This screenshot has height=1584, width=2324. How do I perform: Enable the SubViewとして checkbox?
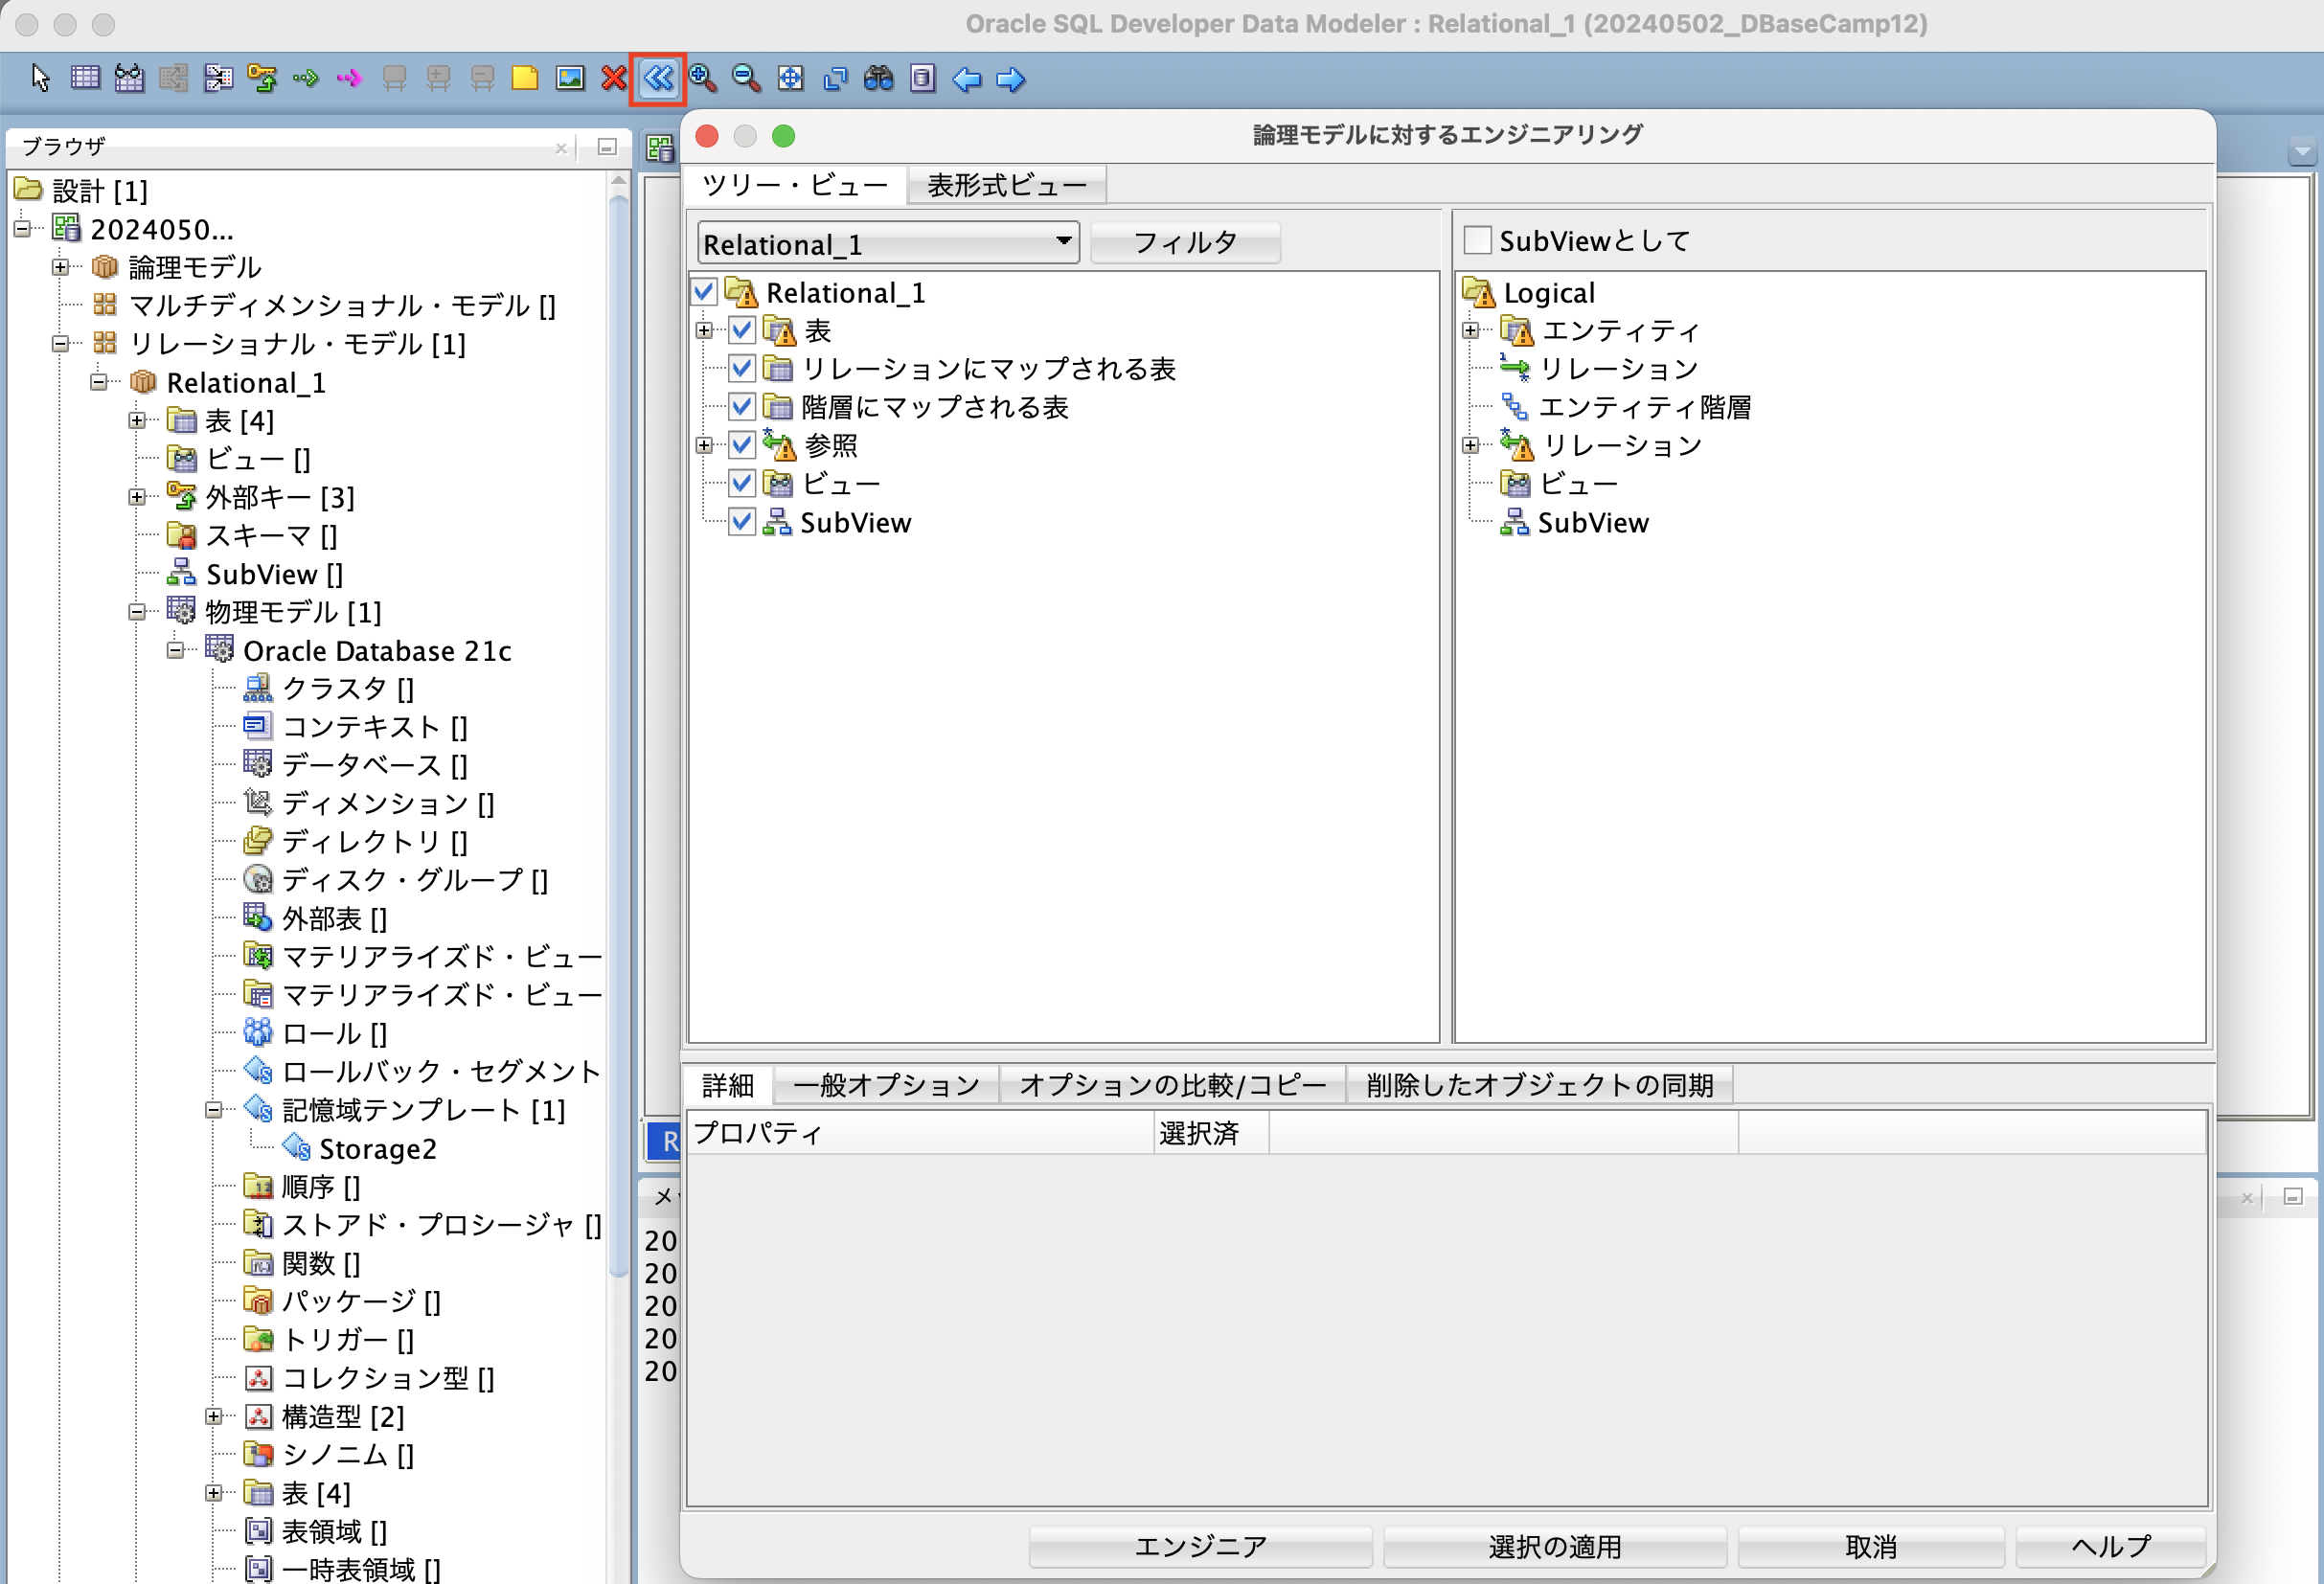[x=1477, y=240]
